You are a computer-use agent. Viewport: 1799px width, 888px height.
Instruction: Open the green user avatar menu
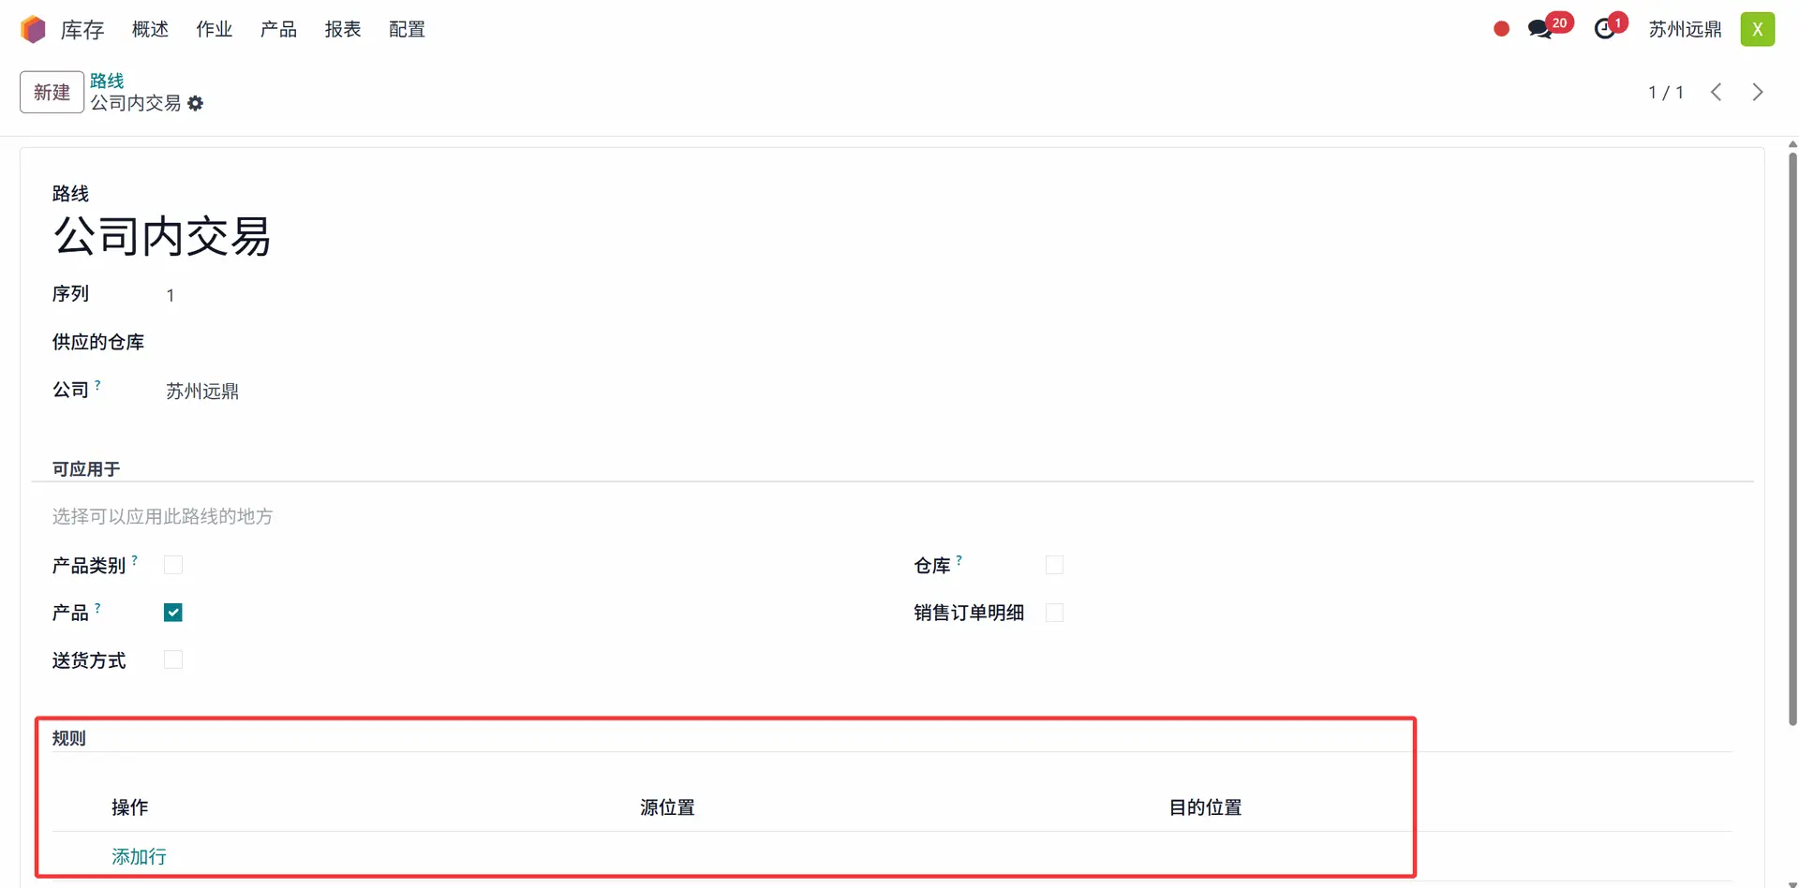pyautogui.click(x=1757, y=29)
